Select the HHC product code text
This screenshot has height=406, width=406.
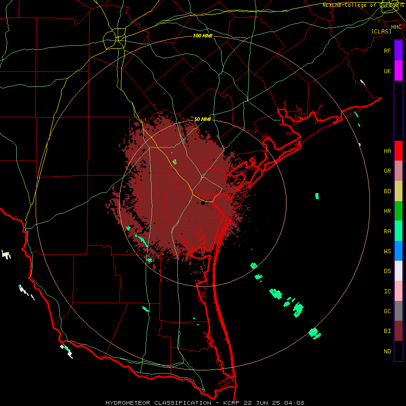click(x=397, y=27)
